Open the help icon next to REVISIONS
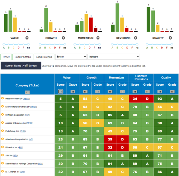This screenshot has width=179, height=176. pyautogui.click(x=135, y=38)
